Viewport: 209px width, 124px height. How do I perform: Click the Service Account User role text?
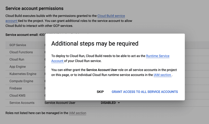coord(60,103)
